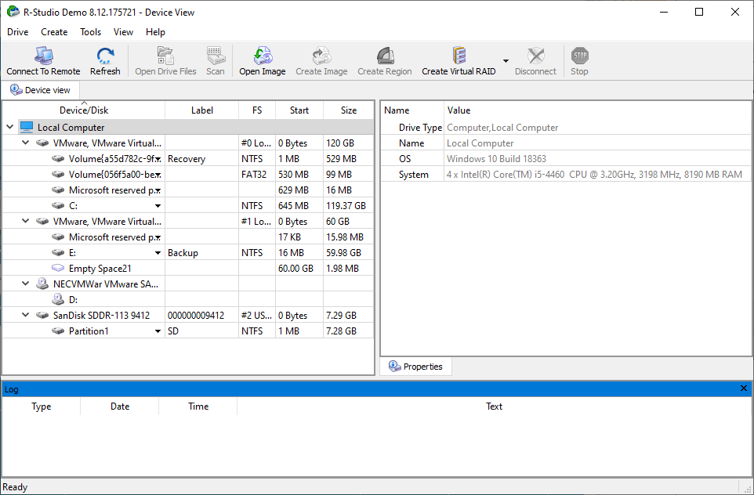Switch to the Device view tab
This screenshot has height=495, width=754.
tap(41, 90)
